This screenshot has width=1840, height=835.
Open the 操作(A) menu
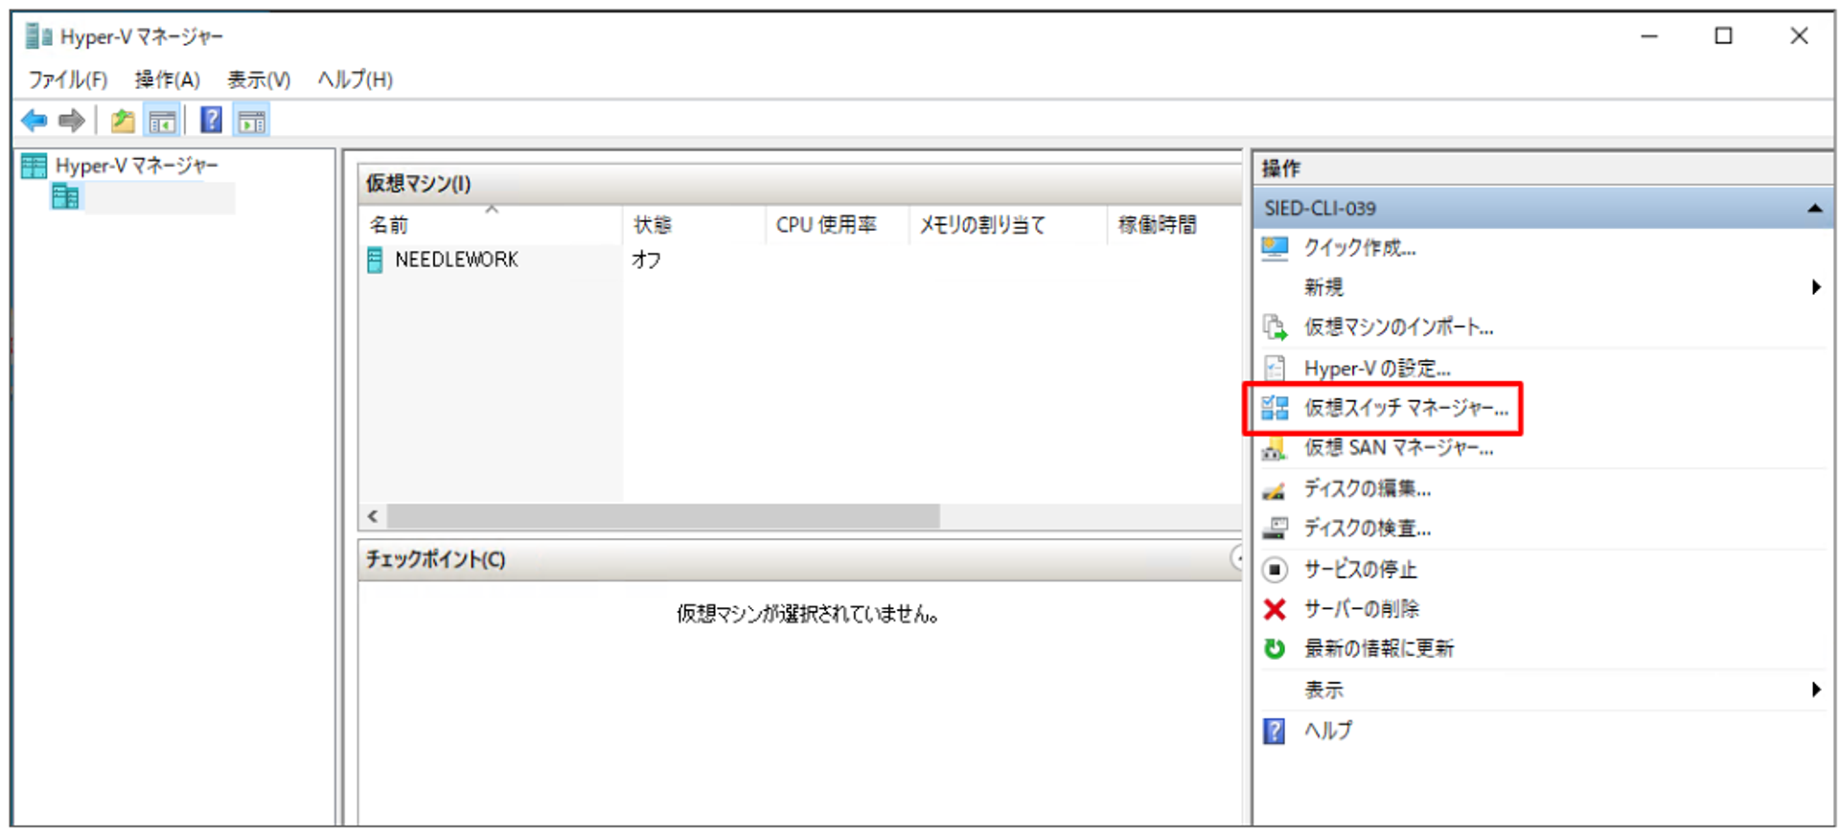coord(167,79)
